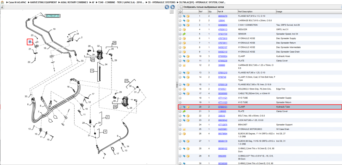The height and width of the screenshot is (165, 342).
Task: Click the blue arrow icon for CABLE TIE row
Action: (x=184, y=94)
